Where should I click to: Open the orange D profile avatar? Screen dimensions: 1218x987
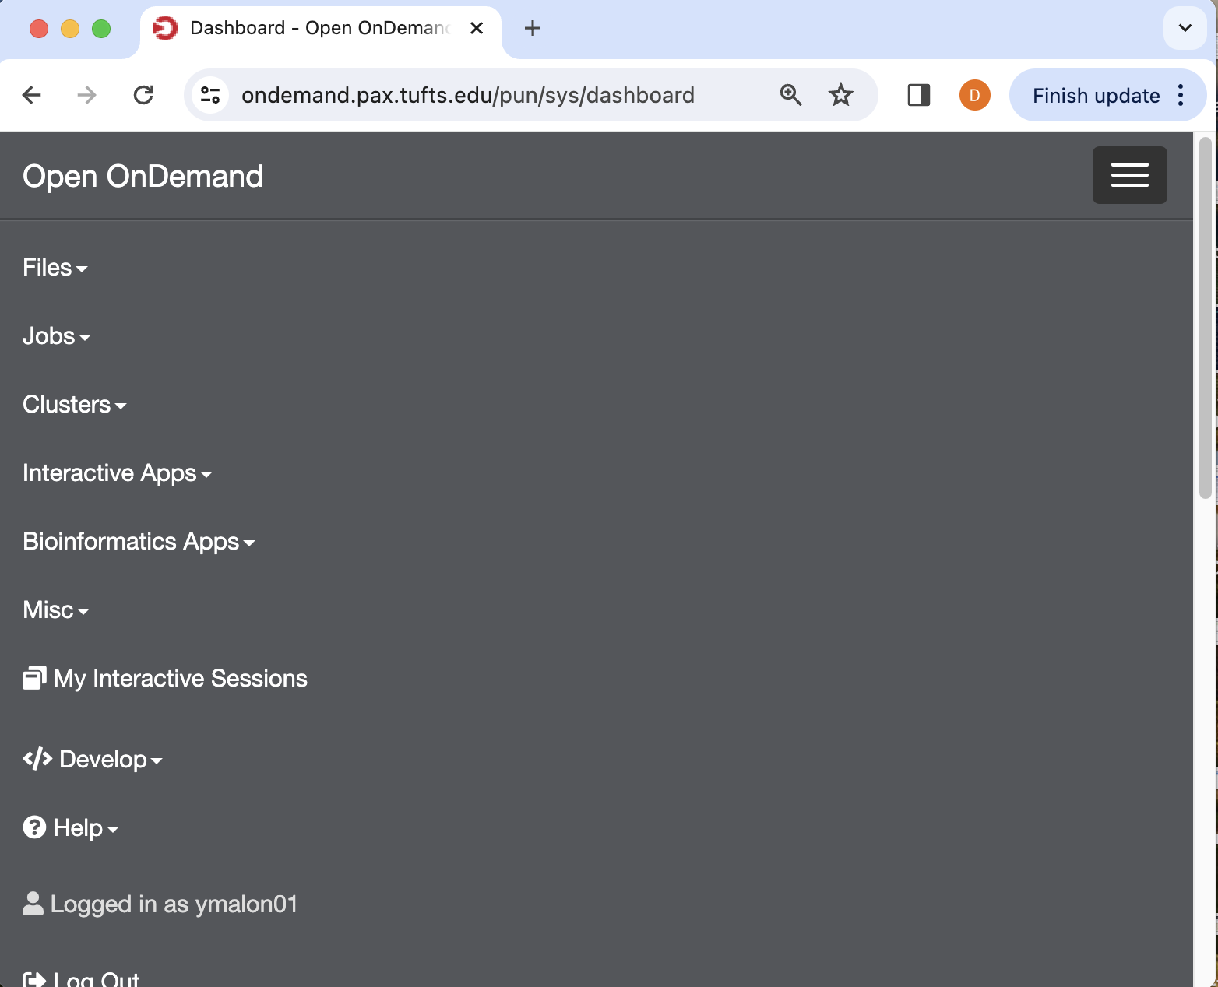(974, 95)
